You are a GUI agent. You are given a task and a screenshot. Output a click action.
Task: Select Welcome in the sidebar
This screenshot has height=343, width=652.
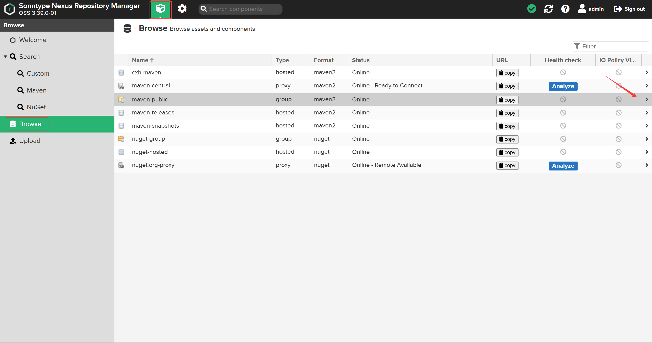(33, 40)
